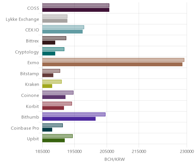This screenshot has width=195, height=166.
Task: Select the Coinbase Pro dark teal bar
Action: [47, 130]
